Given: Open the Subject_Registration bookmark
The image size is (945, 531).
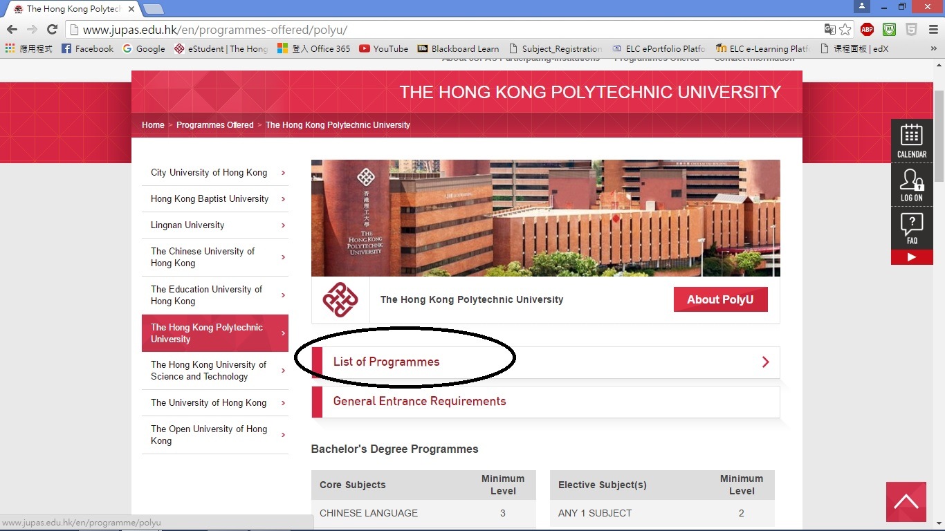Looking at the screenshot, I should (555, 48).
